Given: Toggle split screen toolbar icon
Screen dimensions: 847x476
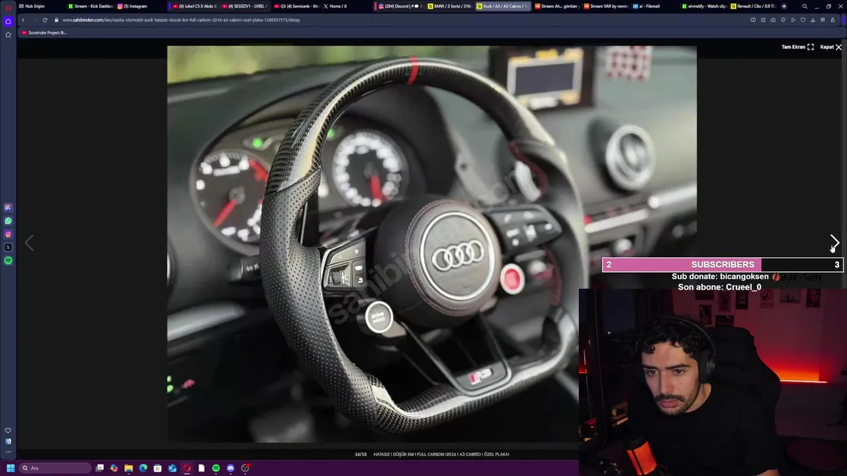Looking at the screenshot, I should pos(753,20).
